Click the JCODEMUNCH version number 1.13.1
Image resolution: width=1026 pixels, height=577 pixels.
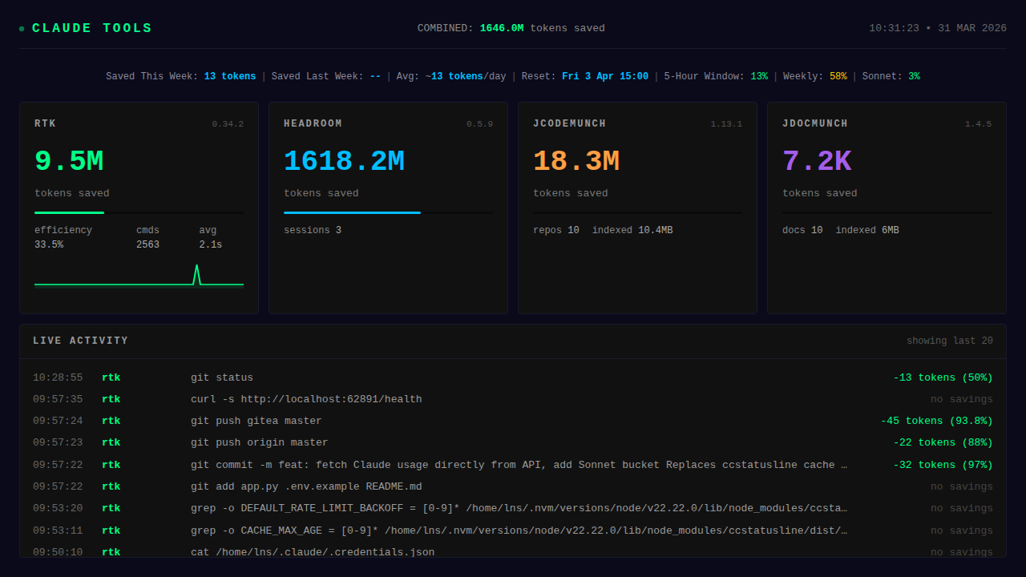pyautogui.click(x=726, y=124)
